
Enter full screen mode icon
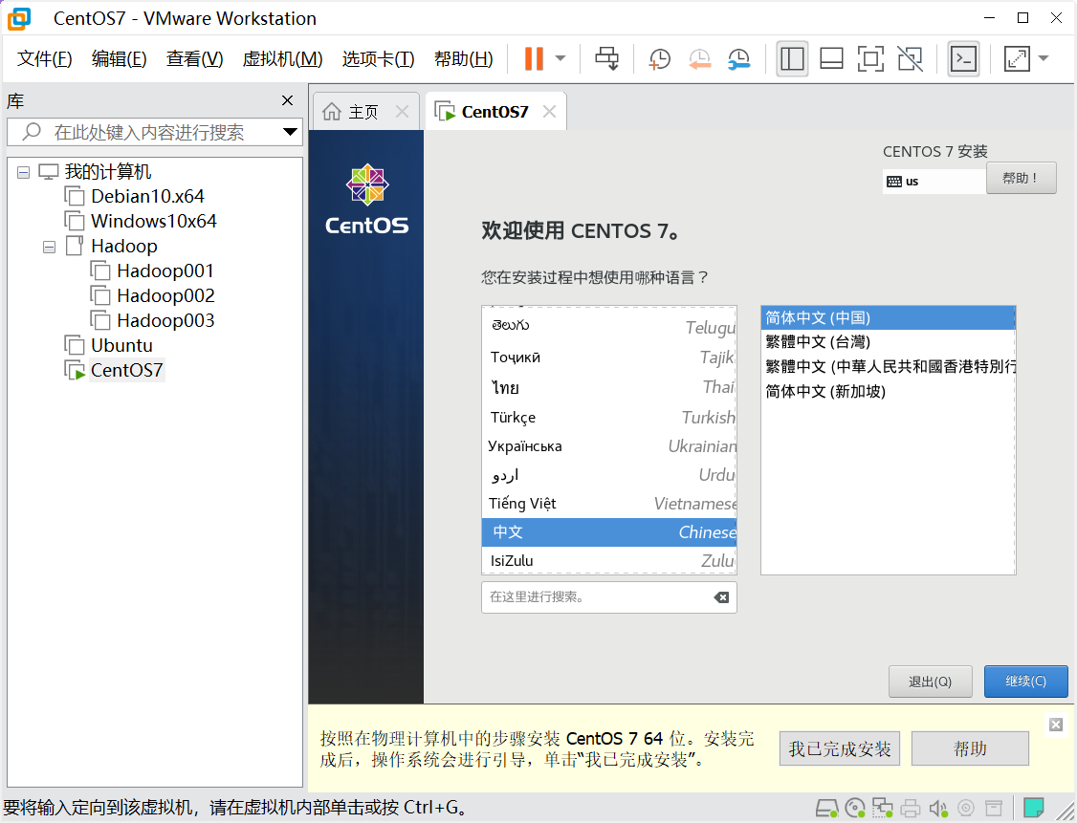point(870,59)
